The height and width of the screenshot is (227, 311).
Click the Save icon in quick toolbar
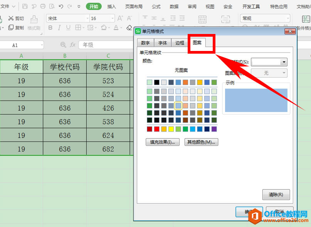[x=25, y=6]
